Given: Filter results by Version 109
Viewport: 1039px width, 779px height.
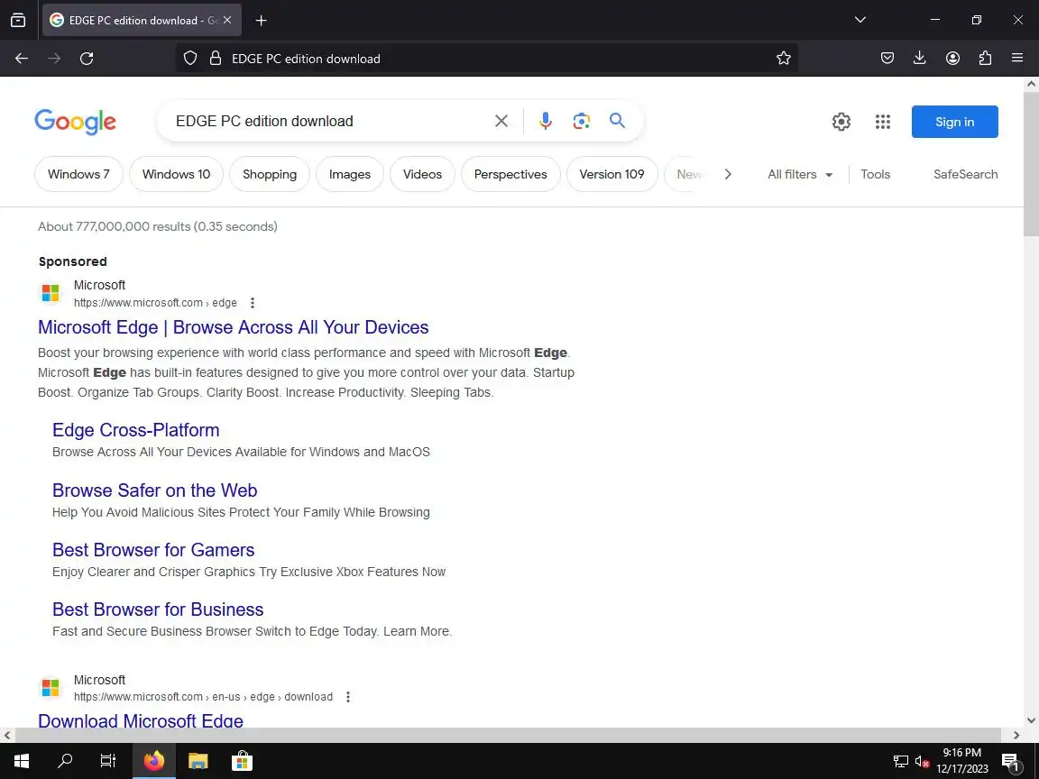Looking at the screenshot, I should 612,174.
